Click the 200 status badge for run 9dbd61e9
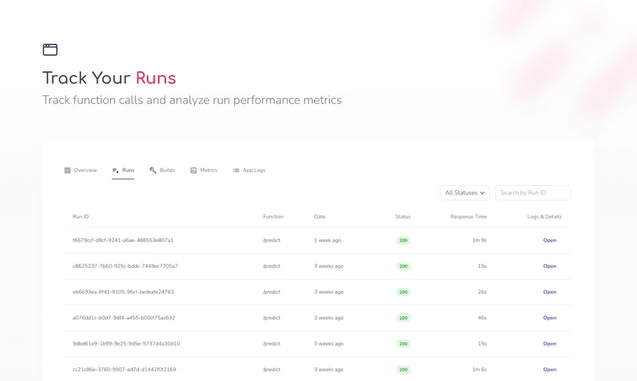Screen dimensions: 637x381 coord(403,344)
